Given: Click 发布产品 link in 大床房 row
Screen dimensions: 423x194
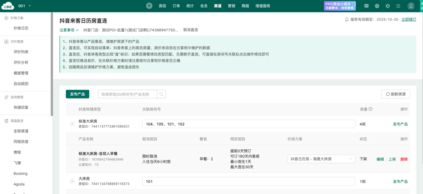Looking at the screenshot, I should pos(400,181).
